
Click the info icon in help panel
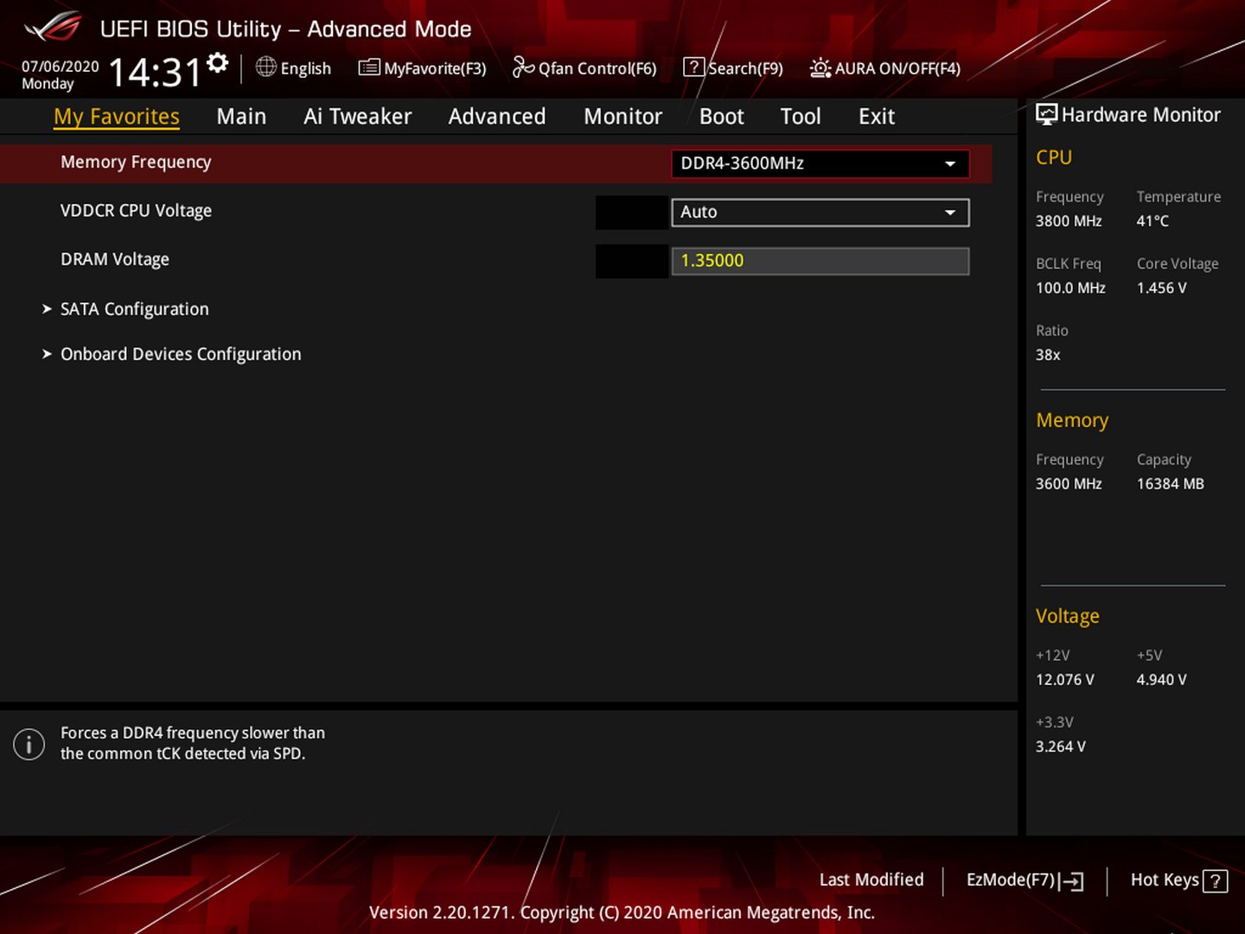click(29, 744)
